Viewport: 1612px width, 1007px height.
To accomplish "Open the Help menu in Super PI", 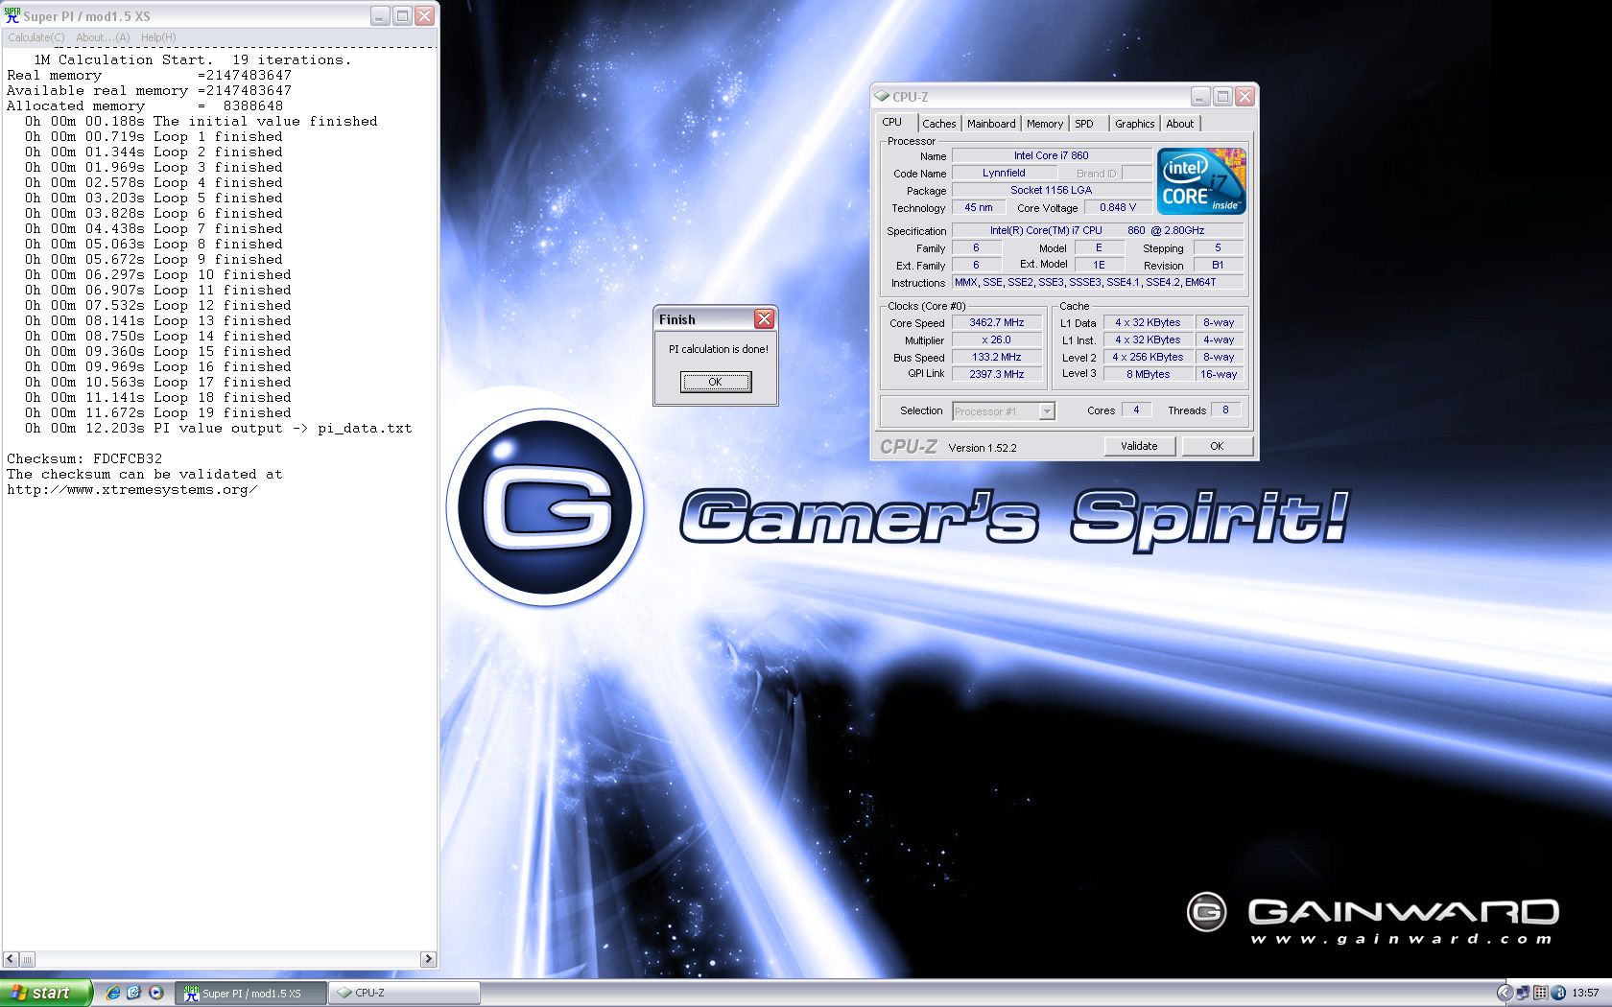I will tap(158, 37).
